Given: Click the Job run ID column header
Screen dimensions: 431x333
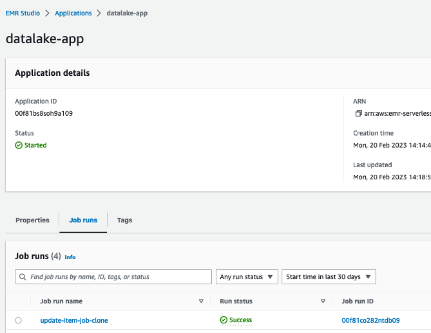Looking at the screenshot, I should (x=358, y=301).
